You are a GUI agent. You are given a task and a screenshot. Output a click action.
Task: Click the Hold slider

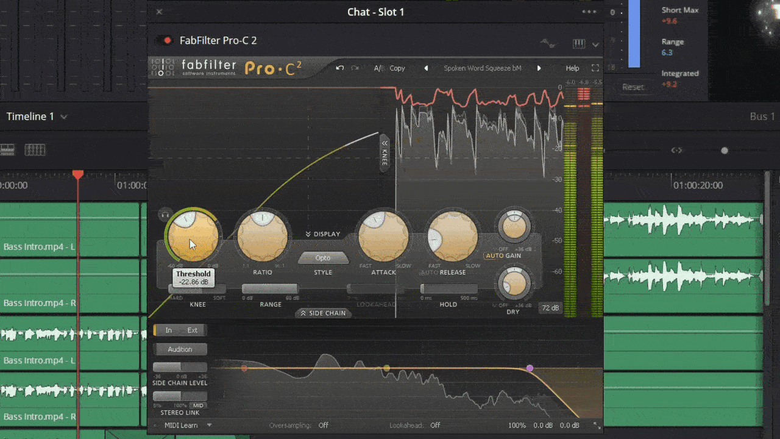448,289
